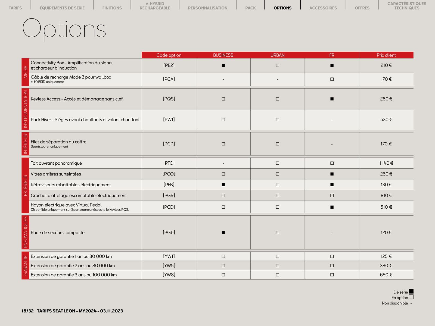The image size is (435, 326).
Task: Click empty square for Connectivity Box URBAN
Action: pyautogui.click(x=278, y=65)
